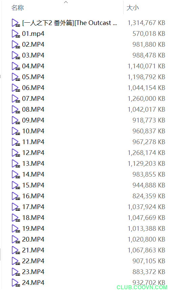
Task: Click the 824,359 KB size entry
Action: pyautogui.click(x=149, y=196)
